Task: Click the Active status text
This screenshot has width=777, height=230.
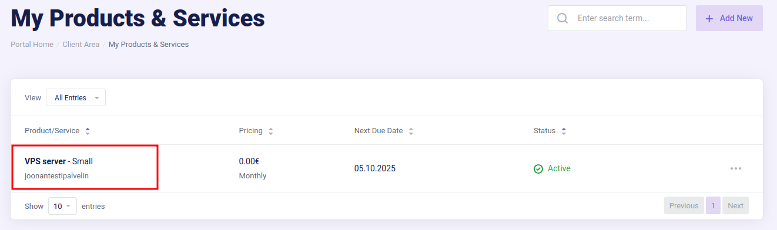Action: coord(559,168)
